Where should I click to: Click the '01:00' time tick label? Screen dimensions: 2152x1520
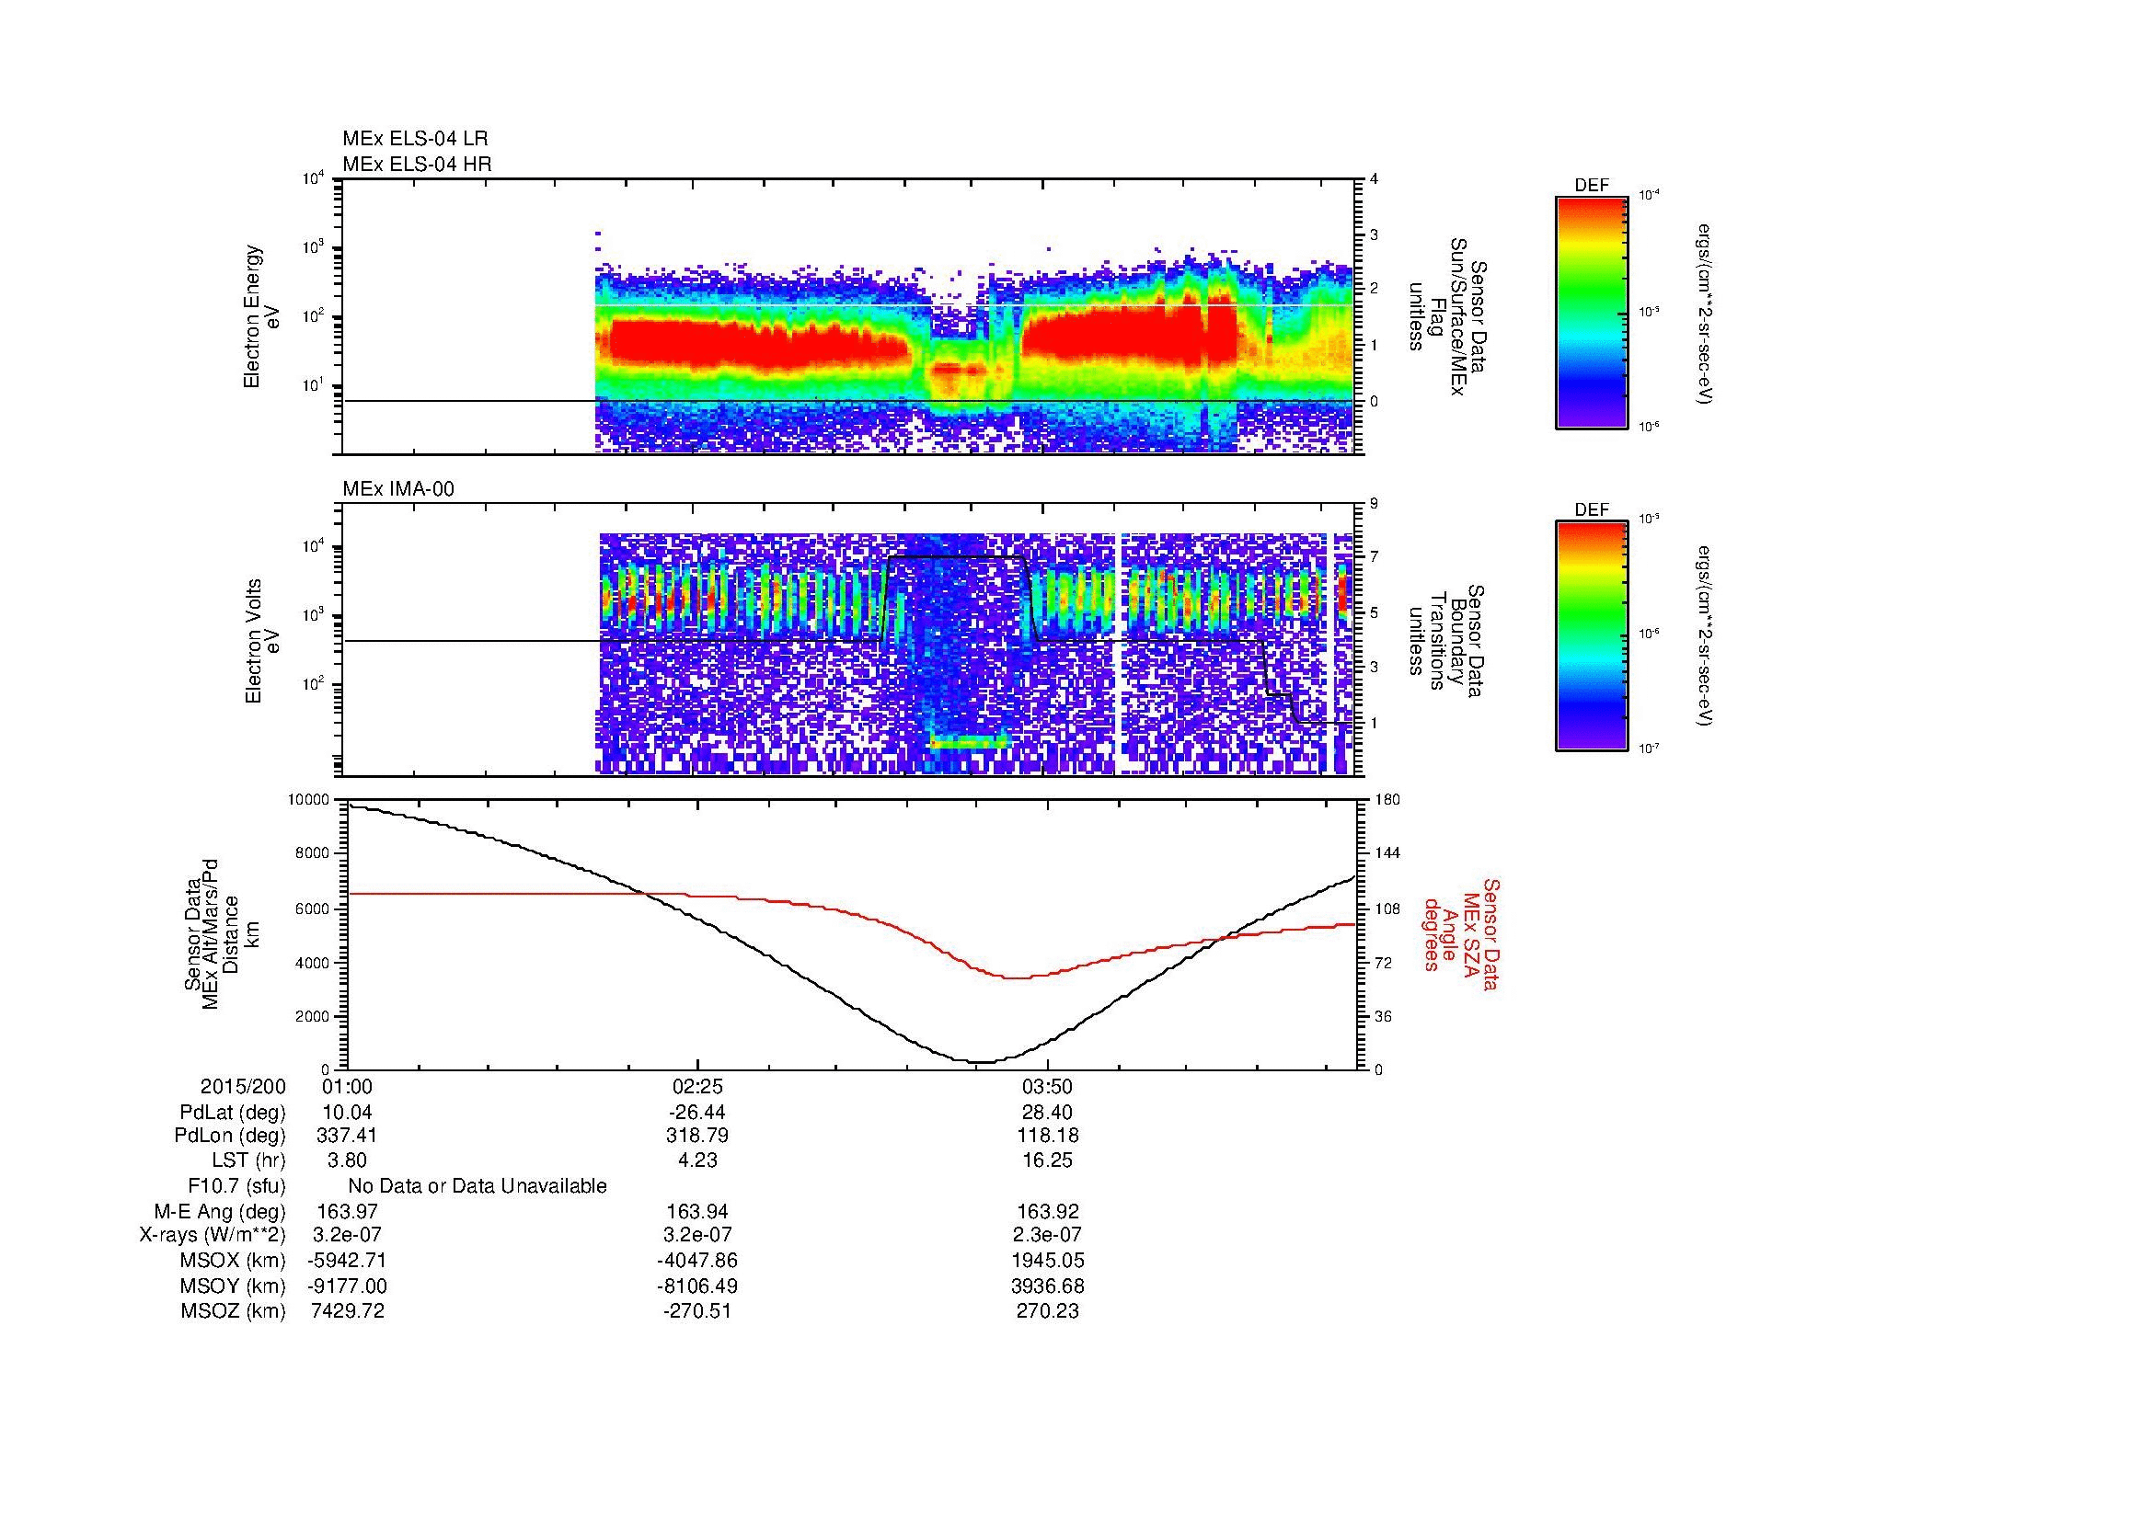(x=347, y=1087)
